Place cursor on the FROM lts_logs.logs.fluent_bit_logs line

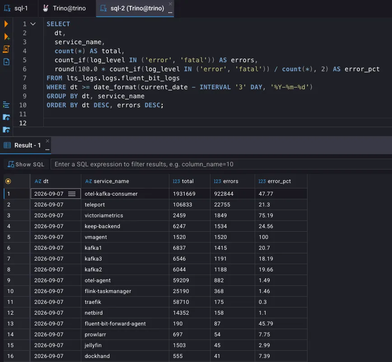pos(113,78)
